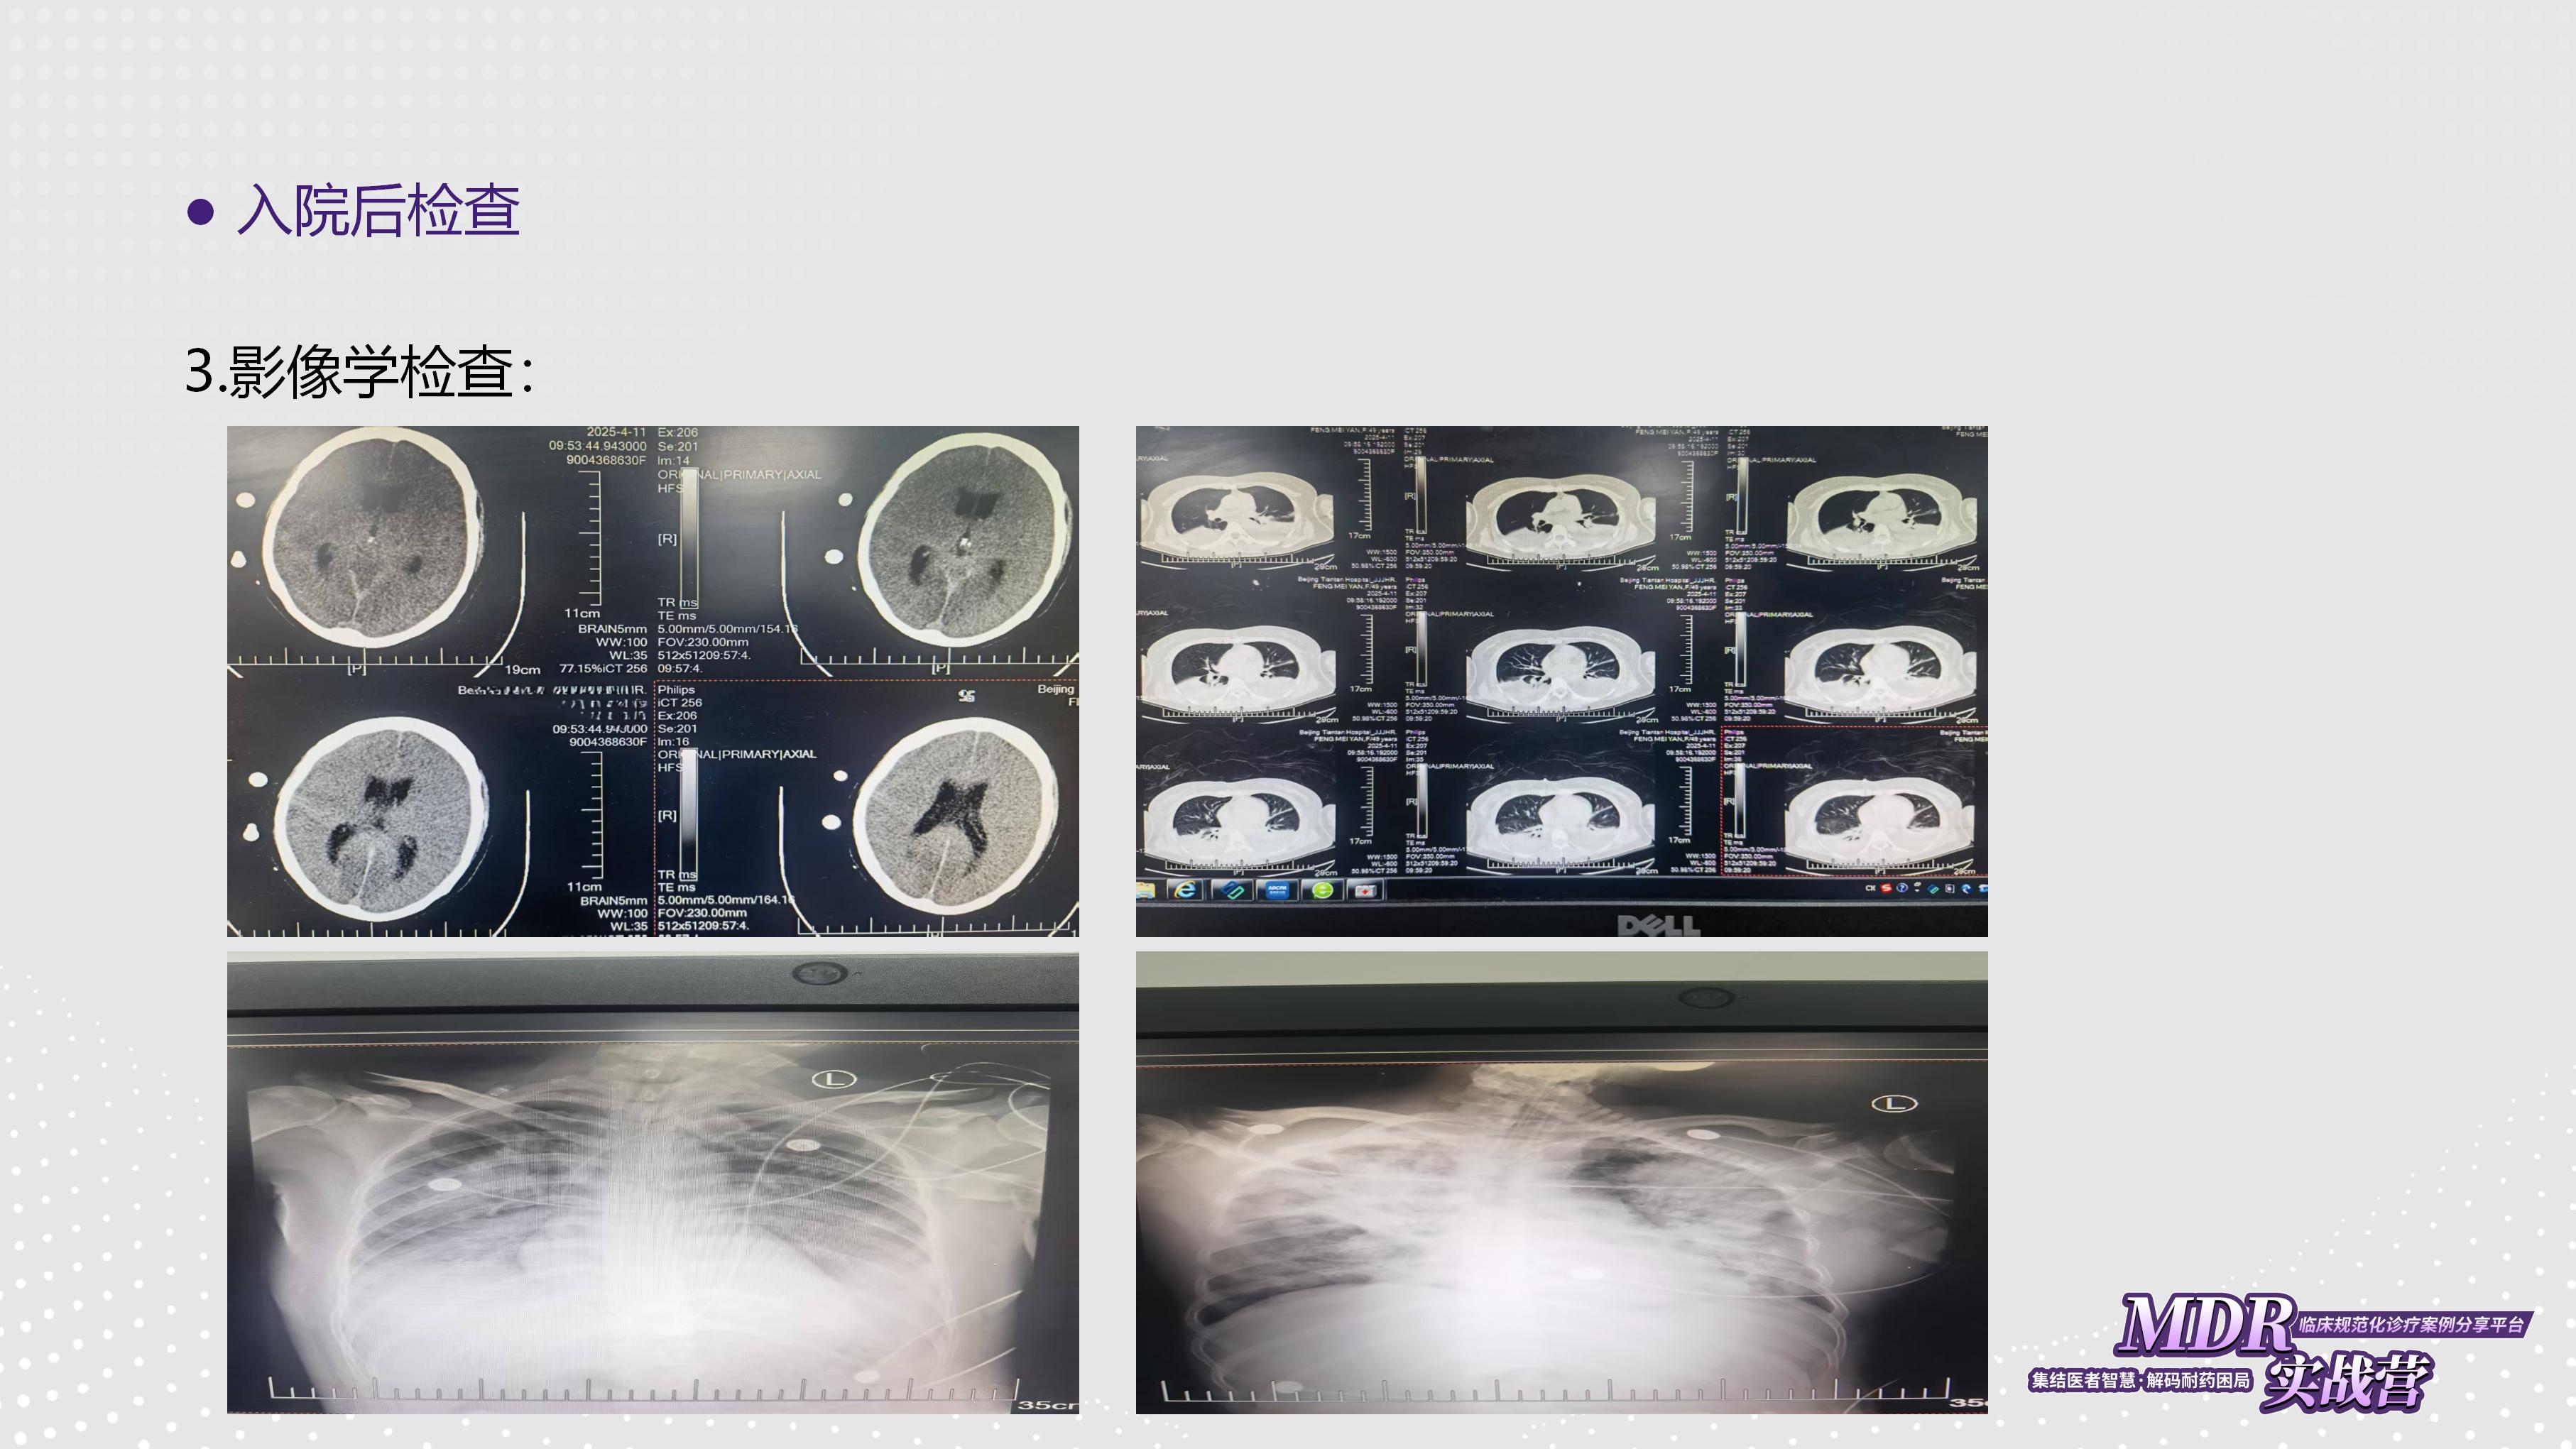2576x1449 pixels.
Task: Click the red Sogou S tray icon
Action: tap(1886, 888)
